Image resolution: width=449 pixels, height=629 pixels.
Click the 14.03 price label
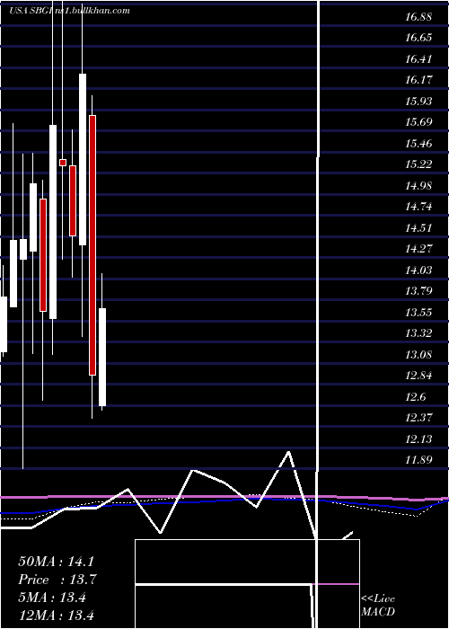pos(418,270)
